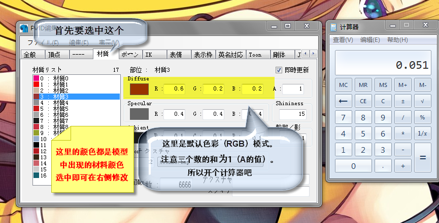Click the ± sign button in Calculator
The height and width of the screenshot is (223, 439).
pyautogui.click(x=403, y=101)
